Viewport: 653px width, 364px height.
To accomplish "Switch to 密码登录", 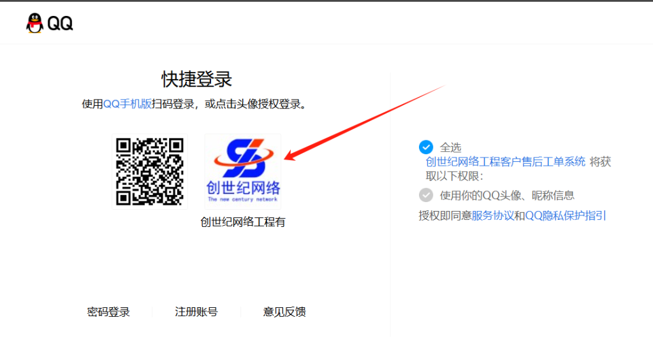I will 108,312.
